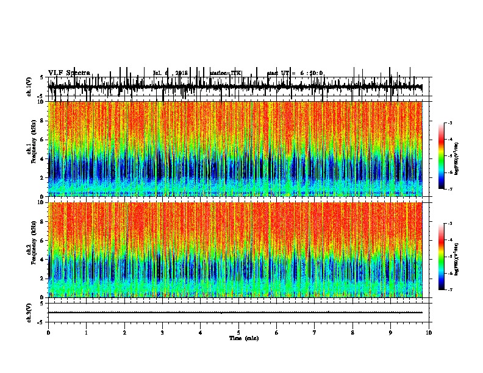The width and height of the screenshot is (483, 373).
Task: Click time-axis tick label '10'
Action: (x=429, y=333)
